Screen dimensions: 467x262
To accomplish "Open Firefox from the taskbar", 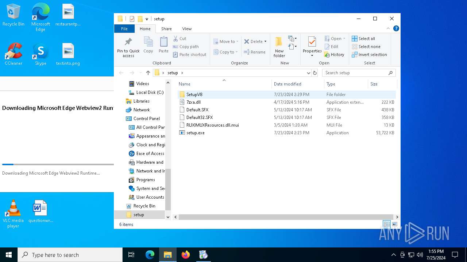I will click(x=186, y=255).
